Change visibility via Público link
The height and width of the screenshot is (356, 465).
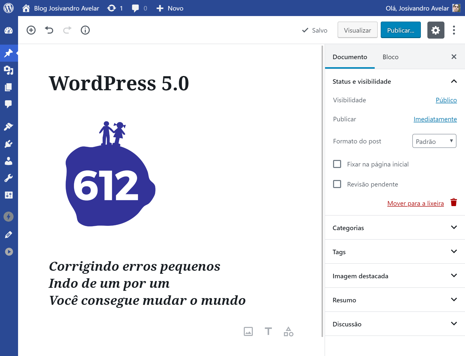[x=446, y=100]
